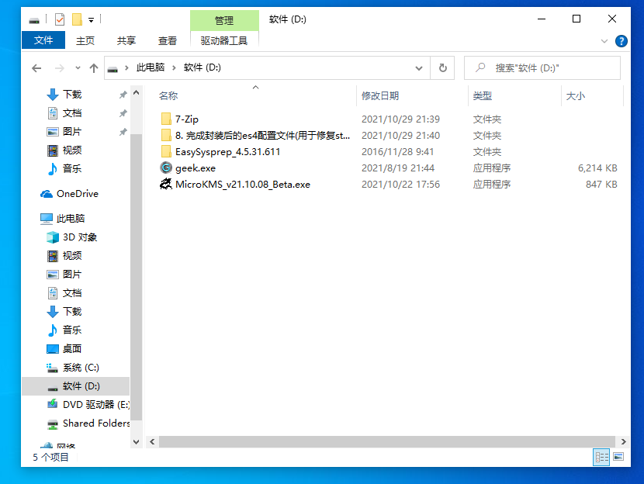Open Customize Quick Access Toolbar dropdown
The height and width of the screenshot is (484, 644).
[92, 19]
